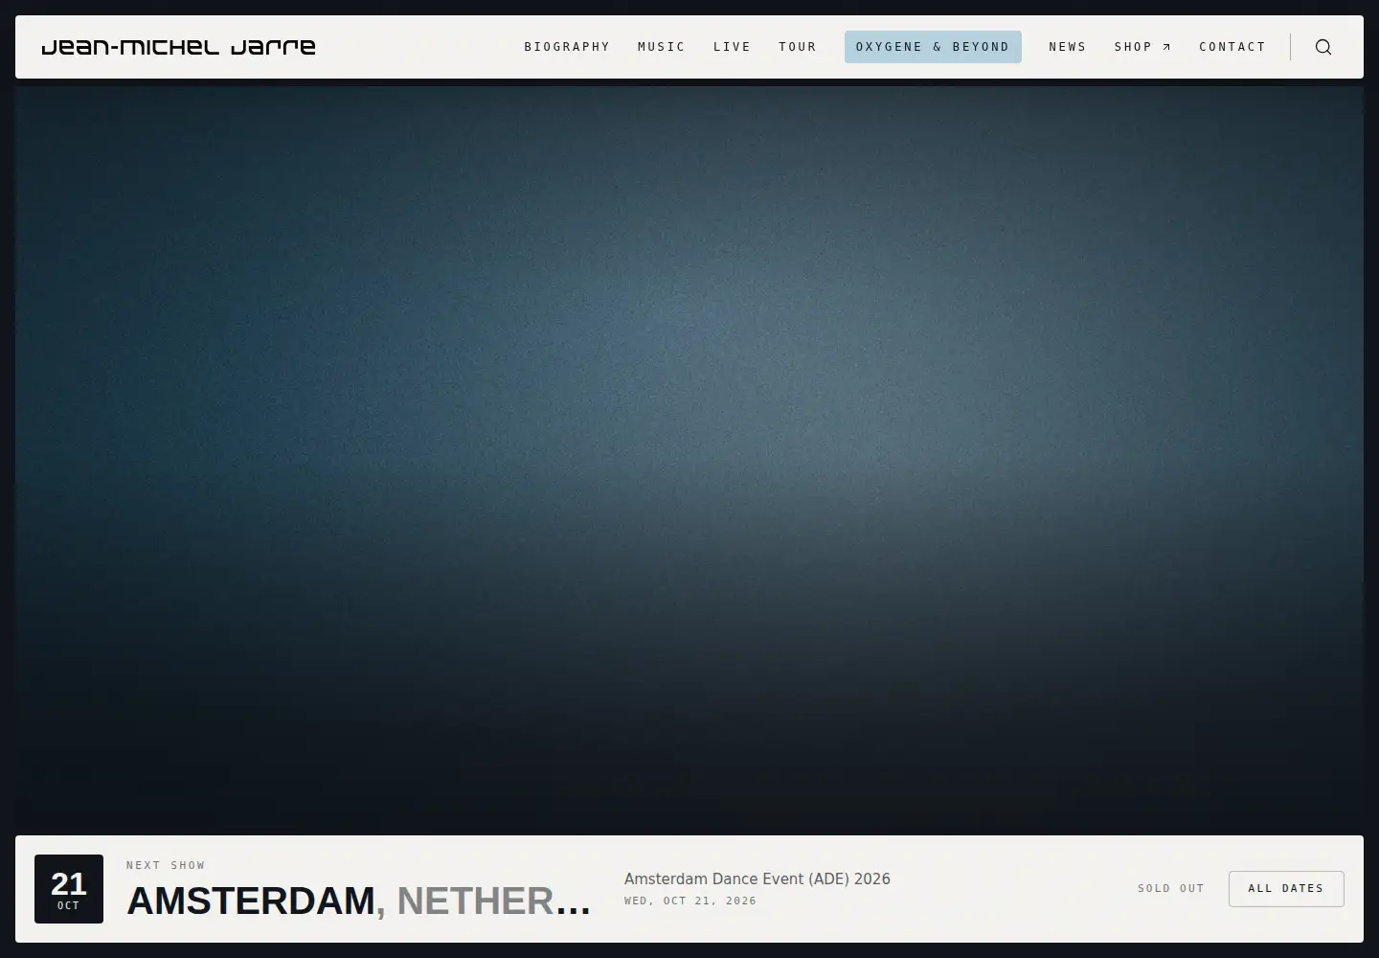Click the 21 Oct date badge

(69, 889)
